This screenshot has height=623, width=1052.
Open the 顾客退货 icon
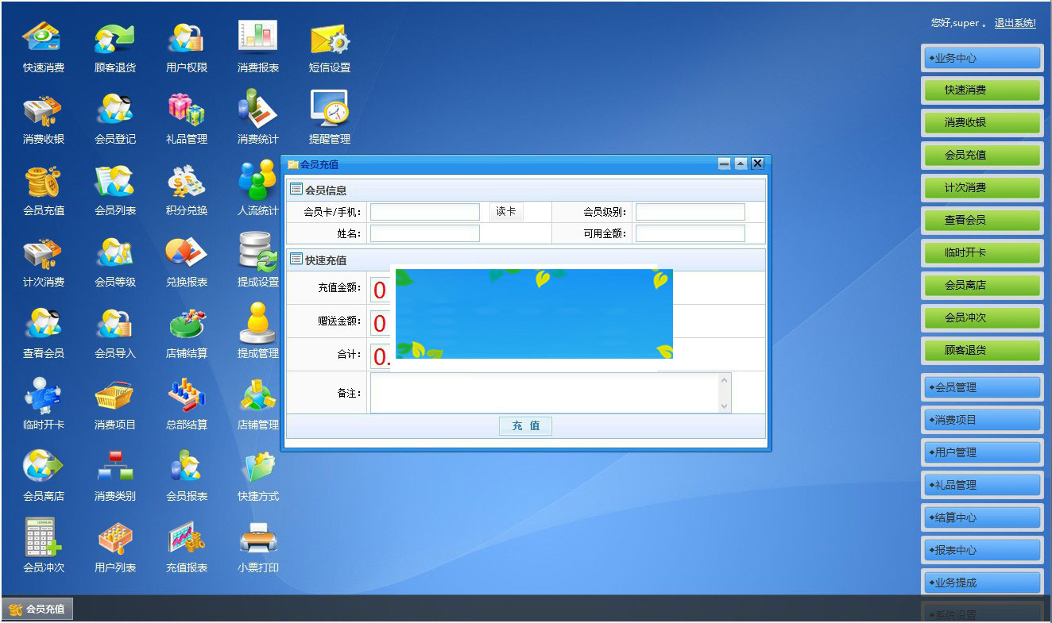(x=114, y=48)
